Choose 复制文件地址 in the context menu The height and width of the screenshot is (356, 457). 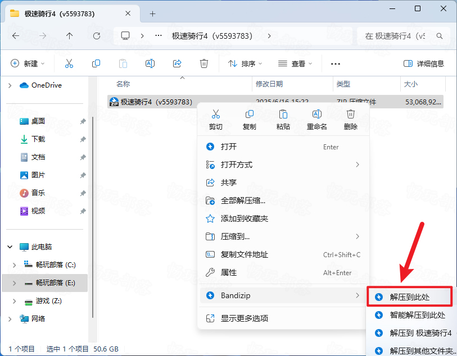click(283, 254)
